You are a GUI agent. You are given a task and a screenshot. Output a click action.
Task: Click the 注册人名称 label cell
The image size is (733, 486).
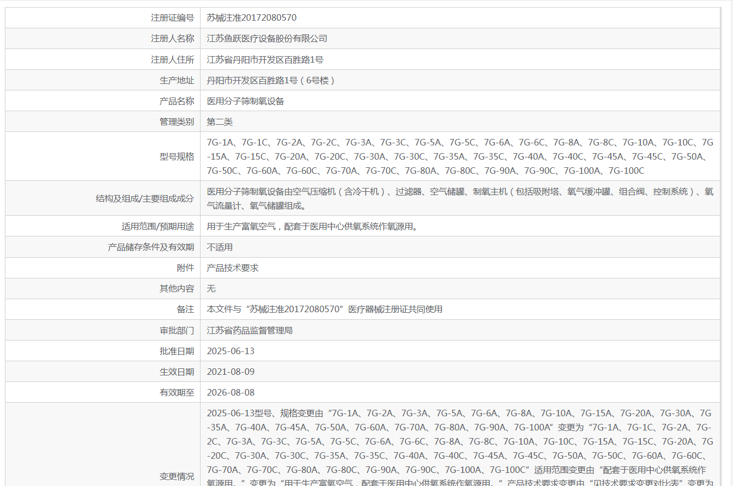click(172, 38)
